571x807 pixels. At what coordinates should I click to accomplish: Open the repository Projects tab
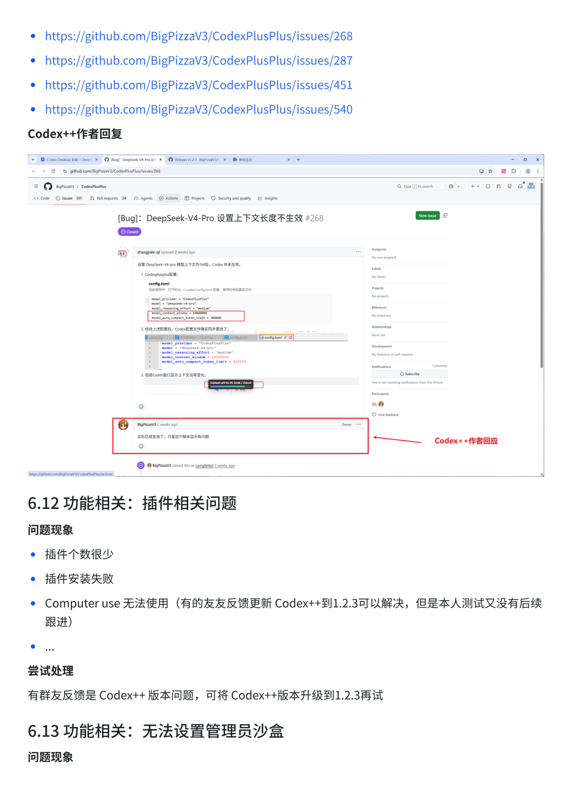click(194, 198)
